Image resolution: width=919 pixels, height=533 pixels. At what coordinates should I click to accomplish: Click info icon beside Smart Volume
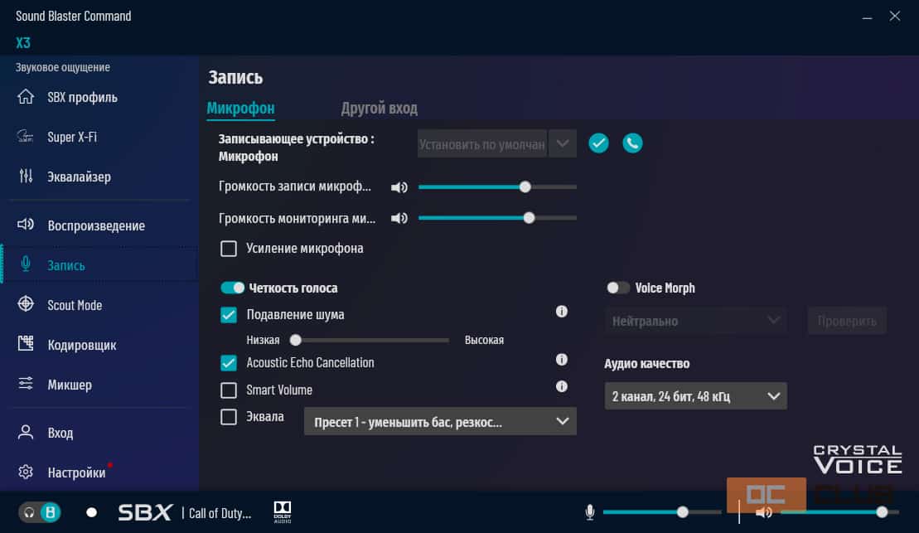coord(561,386)
